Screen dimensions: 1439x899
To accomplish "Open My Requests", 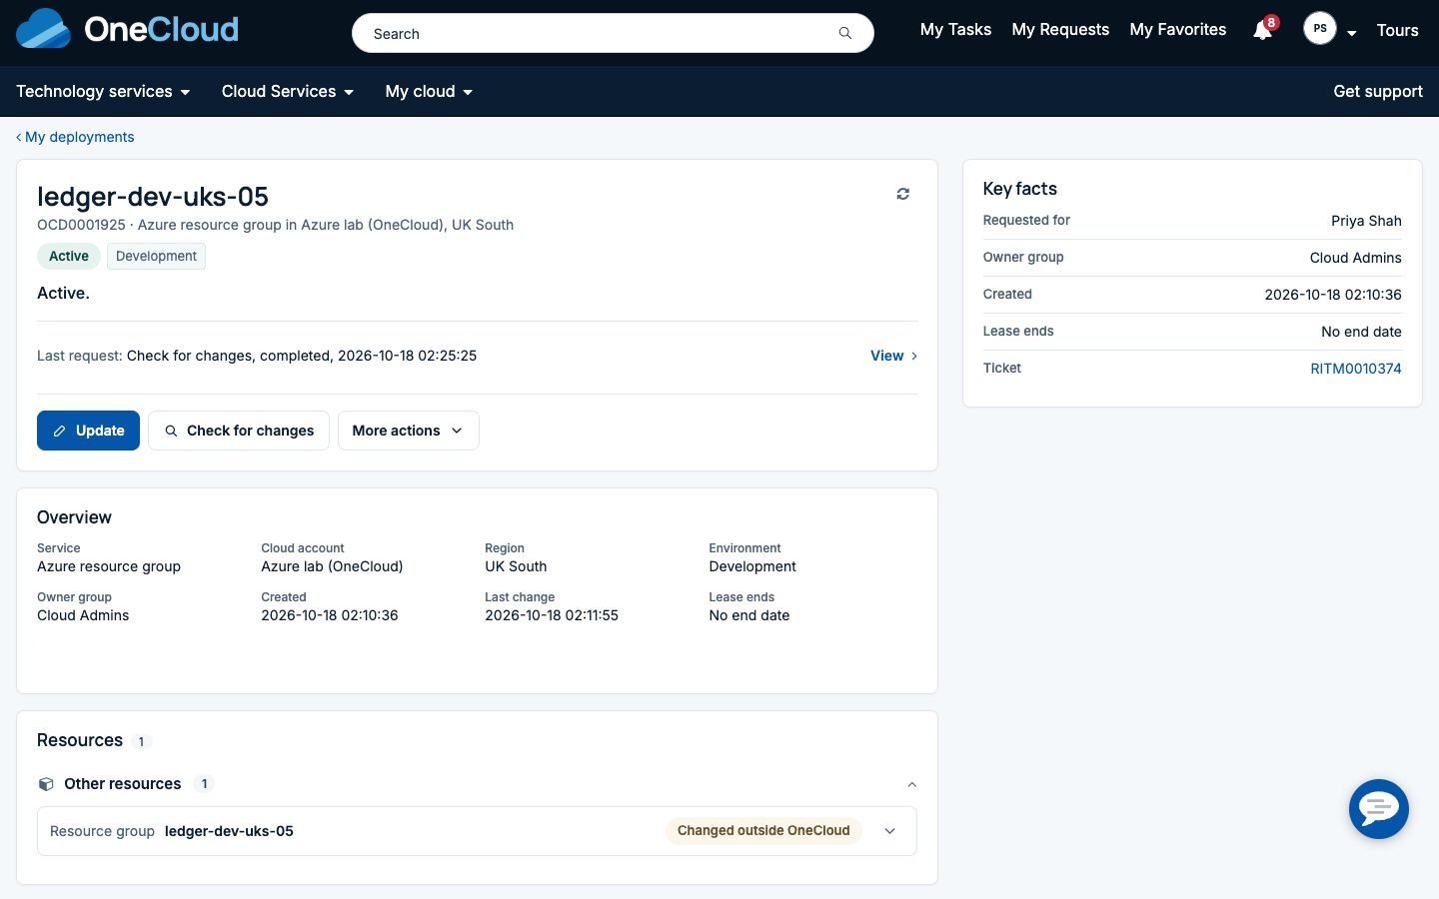I will point(1060,30).
